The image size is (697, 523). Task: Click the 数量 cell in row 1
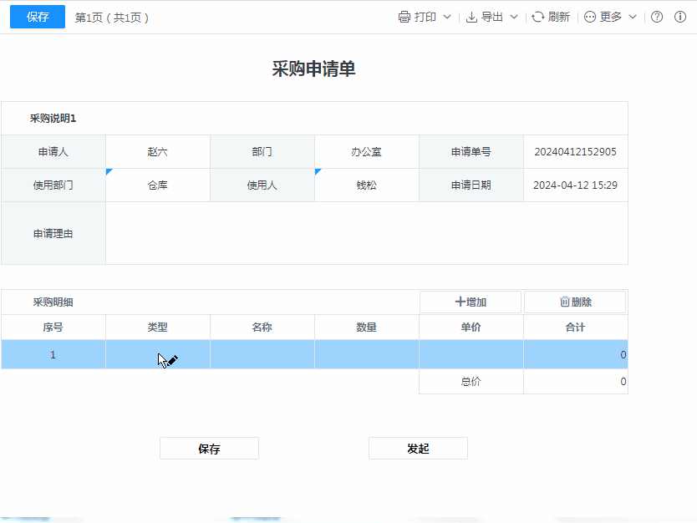coord(366,354)
